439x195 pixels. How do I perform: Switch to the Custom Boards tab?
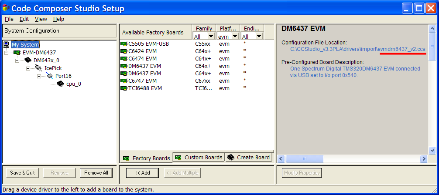point(199,157)
